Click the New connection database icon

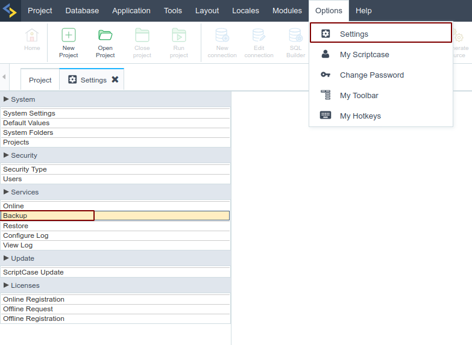222,36
